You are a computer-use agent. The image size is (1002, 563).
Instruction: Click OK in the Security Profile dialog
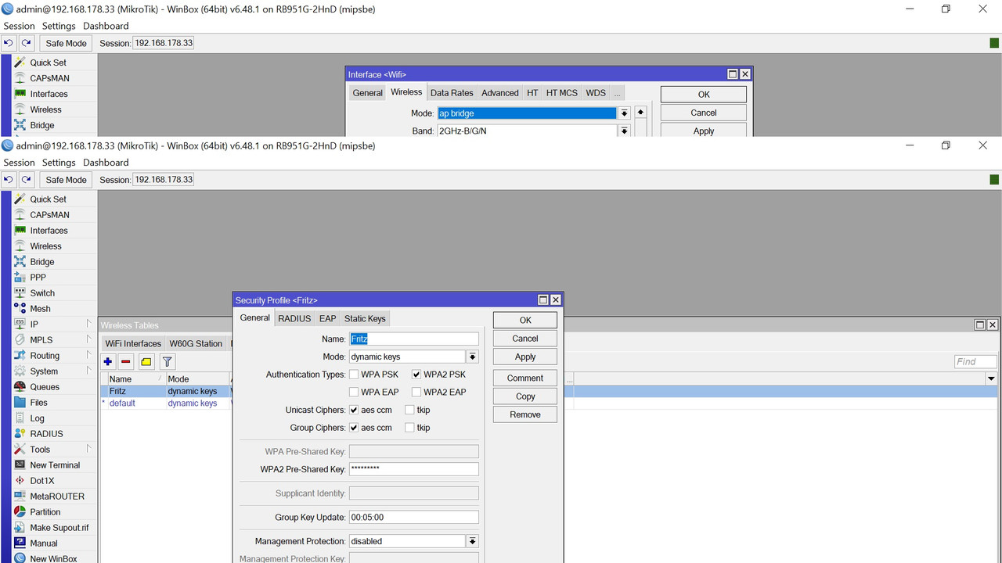point(525,320)
